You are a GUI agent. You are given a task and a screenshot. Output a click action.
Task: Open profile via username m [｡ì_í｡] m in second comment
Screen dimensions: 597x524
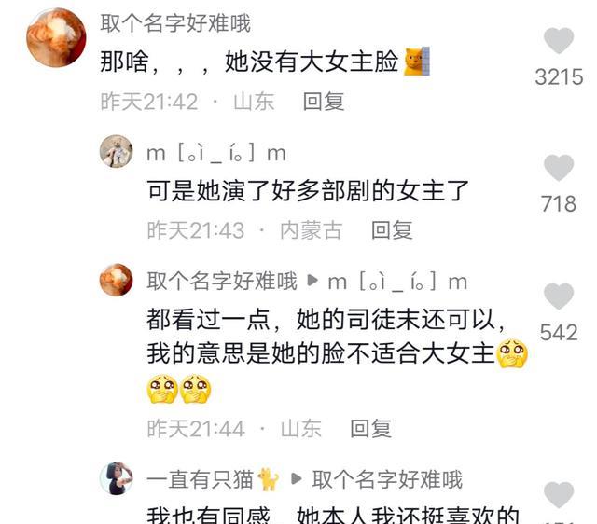(216, 154)
